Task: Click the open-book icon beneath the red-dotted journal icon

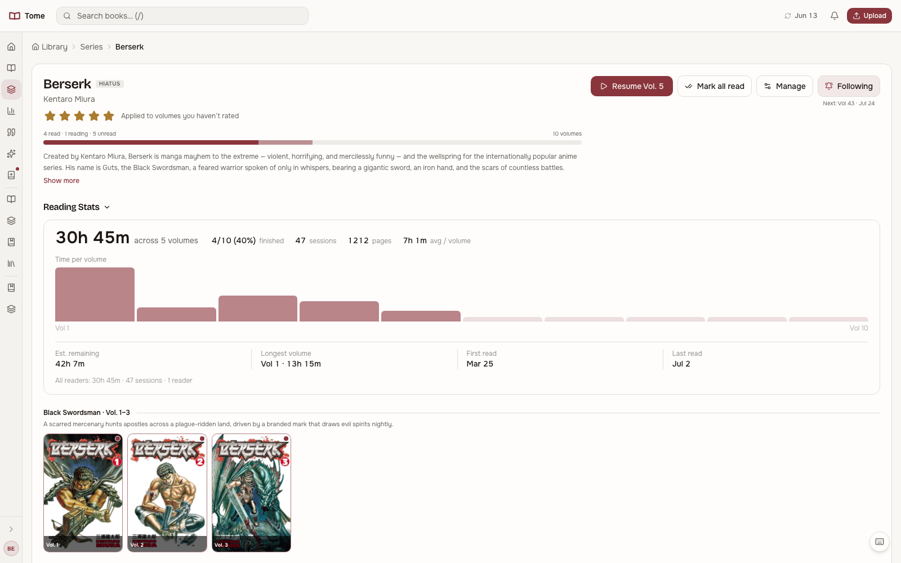Action: tap(11, 199)
